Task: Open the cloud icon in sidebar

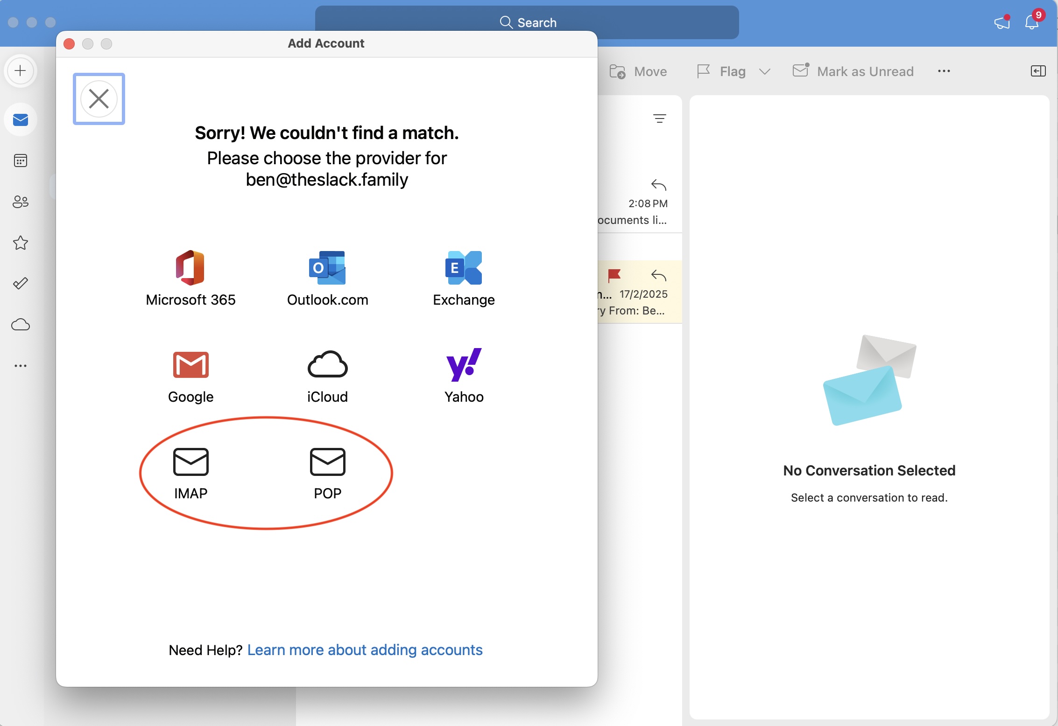Action: pyautogui.click(x=21, y=324)
